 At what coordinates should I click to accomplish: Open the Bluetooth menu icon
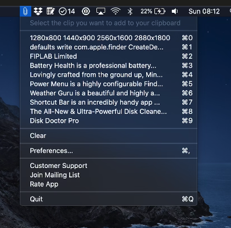(x=130, y=12)
